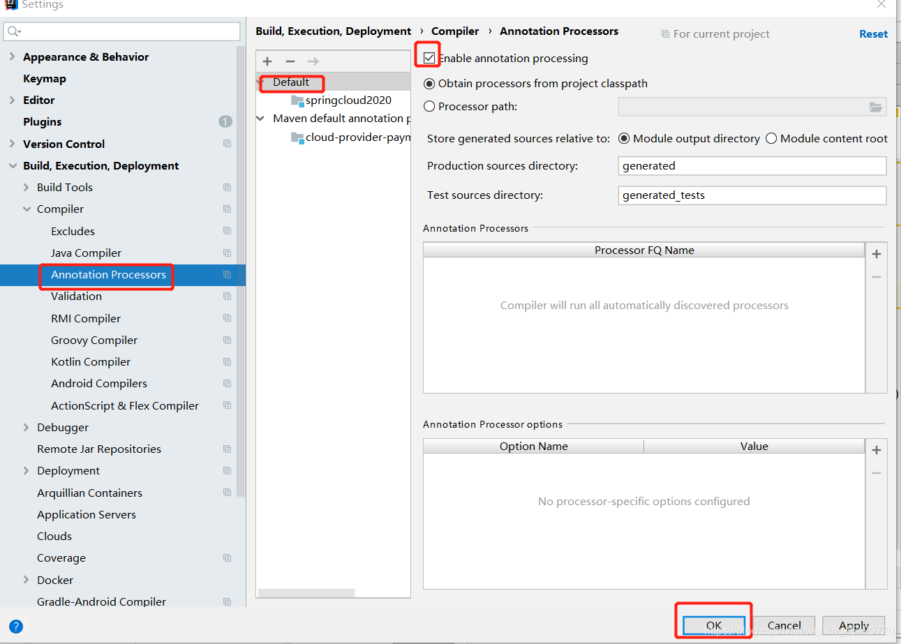Click settings search field
Screen dimensions: 901x644
click(122, 31)
